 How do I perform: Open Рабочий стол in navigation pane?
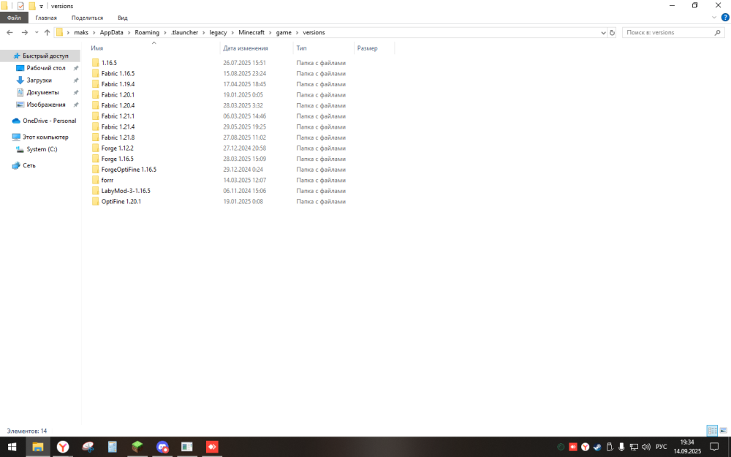(45, 67)
